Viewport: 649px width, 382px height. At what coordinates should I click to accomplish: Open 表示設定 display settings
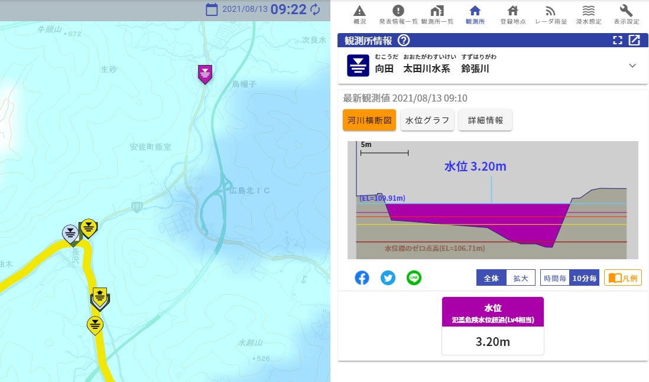coord(626,15)
